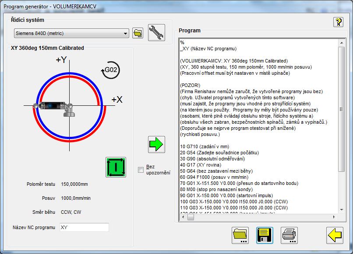Click the horizontal scroll right arrow
353x254 pixels.
[334, 217]
